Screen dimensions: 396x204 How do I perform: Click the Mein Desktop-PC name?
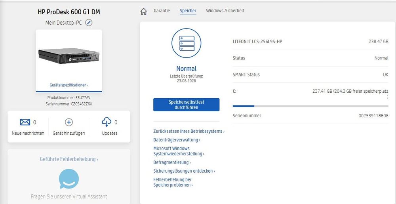pyautogui.click(x=64, y=23)
